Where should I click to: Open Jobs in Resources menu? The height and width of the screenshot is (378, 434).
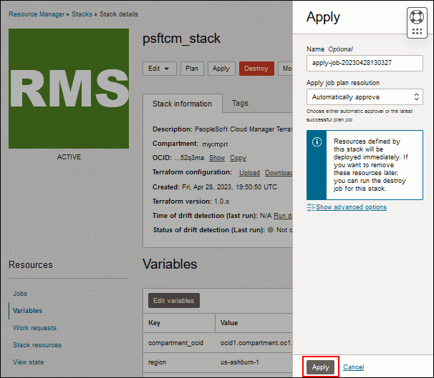pos(20,294)
